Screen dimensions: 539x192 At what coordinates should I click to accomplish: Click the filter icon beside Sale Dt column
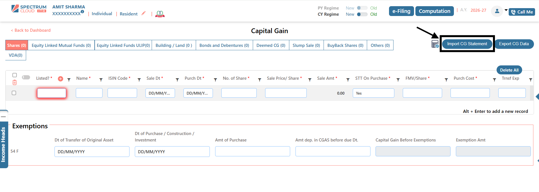(177, 80)
